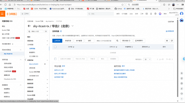Refresh the file list with refresh icon
Image resolution: width=185 pixels, height=103 pixels.
[x=172, y=41]
